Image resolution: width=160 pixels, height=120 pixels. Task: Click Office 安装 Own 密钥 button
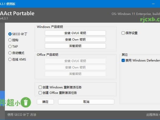point(75,67)
